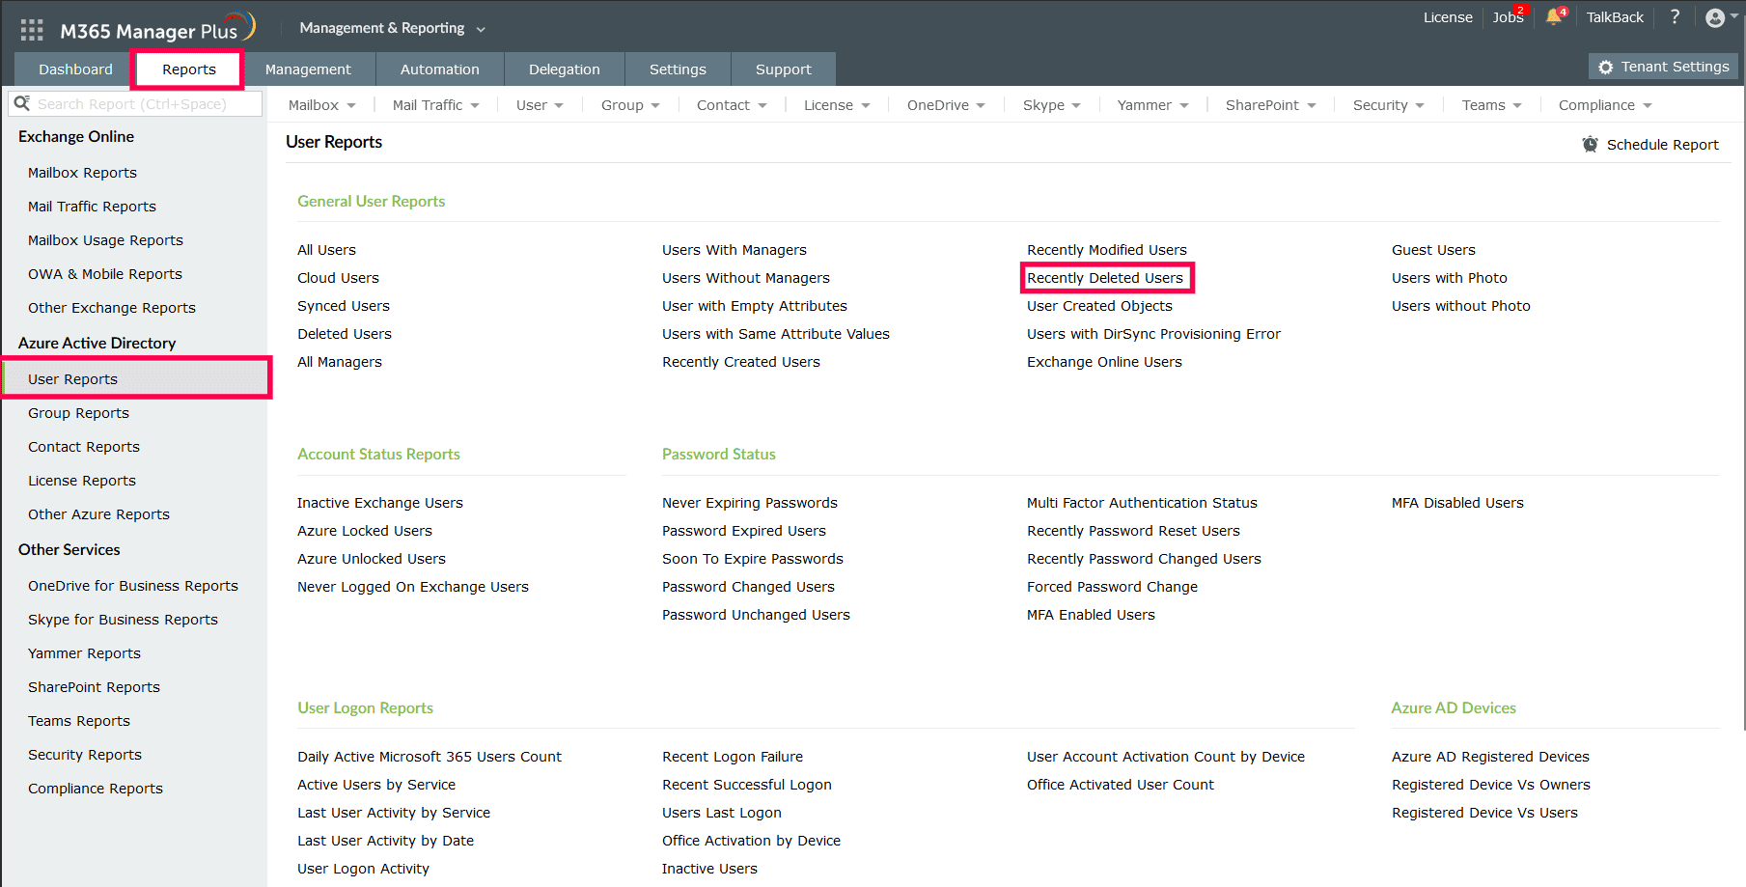The width and height of the screenshot is (1746, 887).
Task: Open the Users with Photo report
Action: tap(1450, 278)
